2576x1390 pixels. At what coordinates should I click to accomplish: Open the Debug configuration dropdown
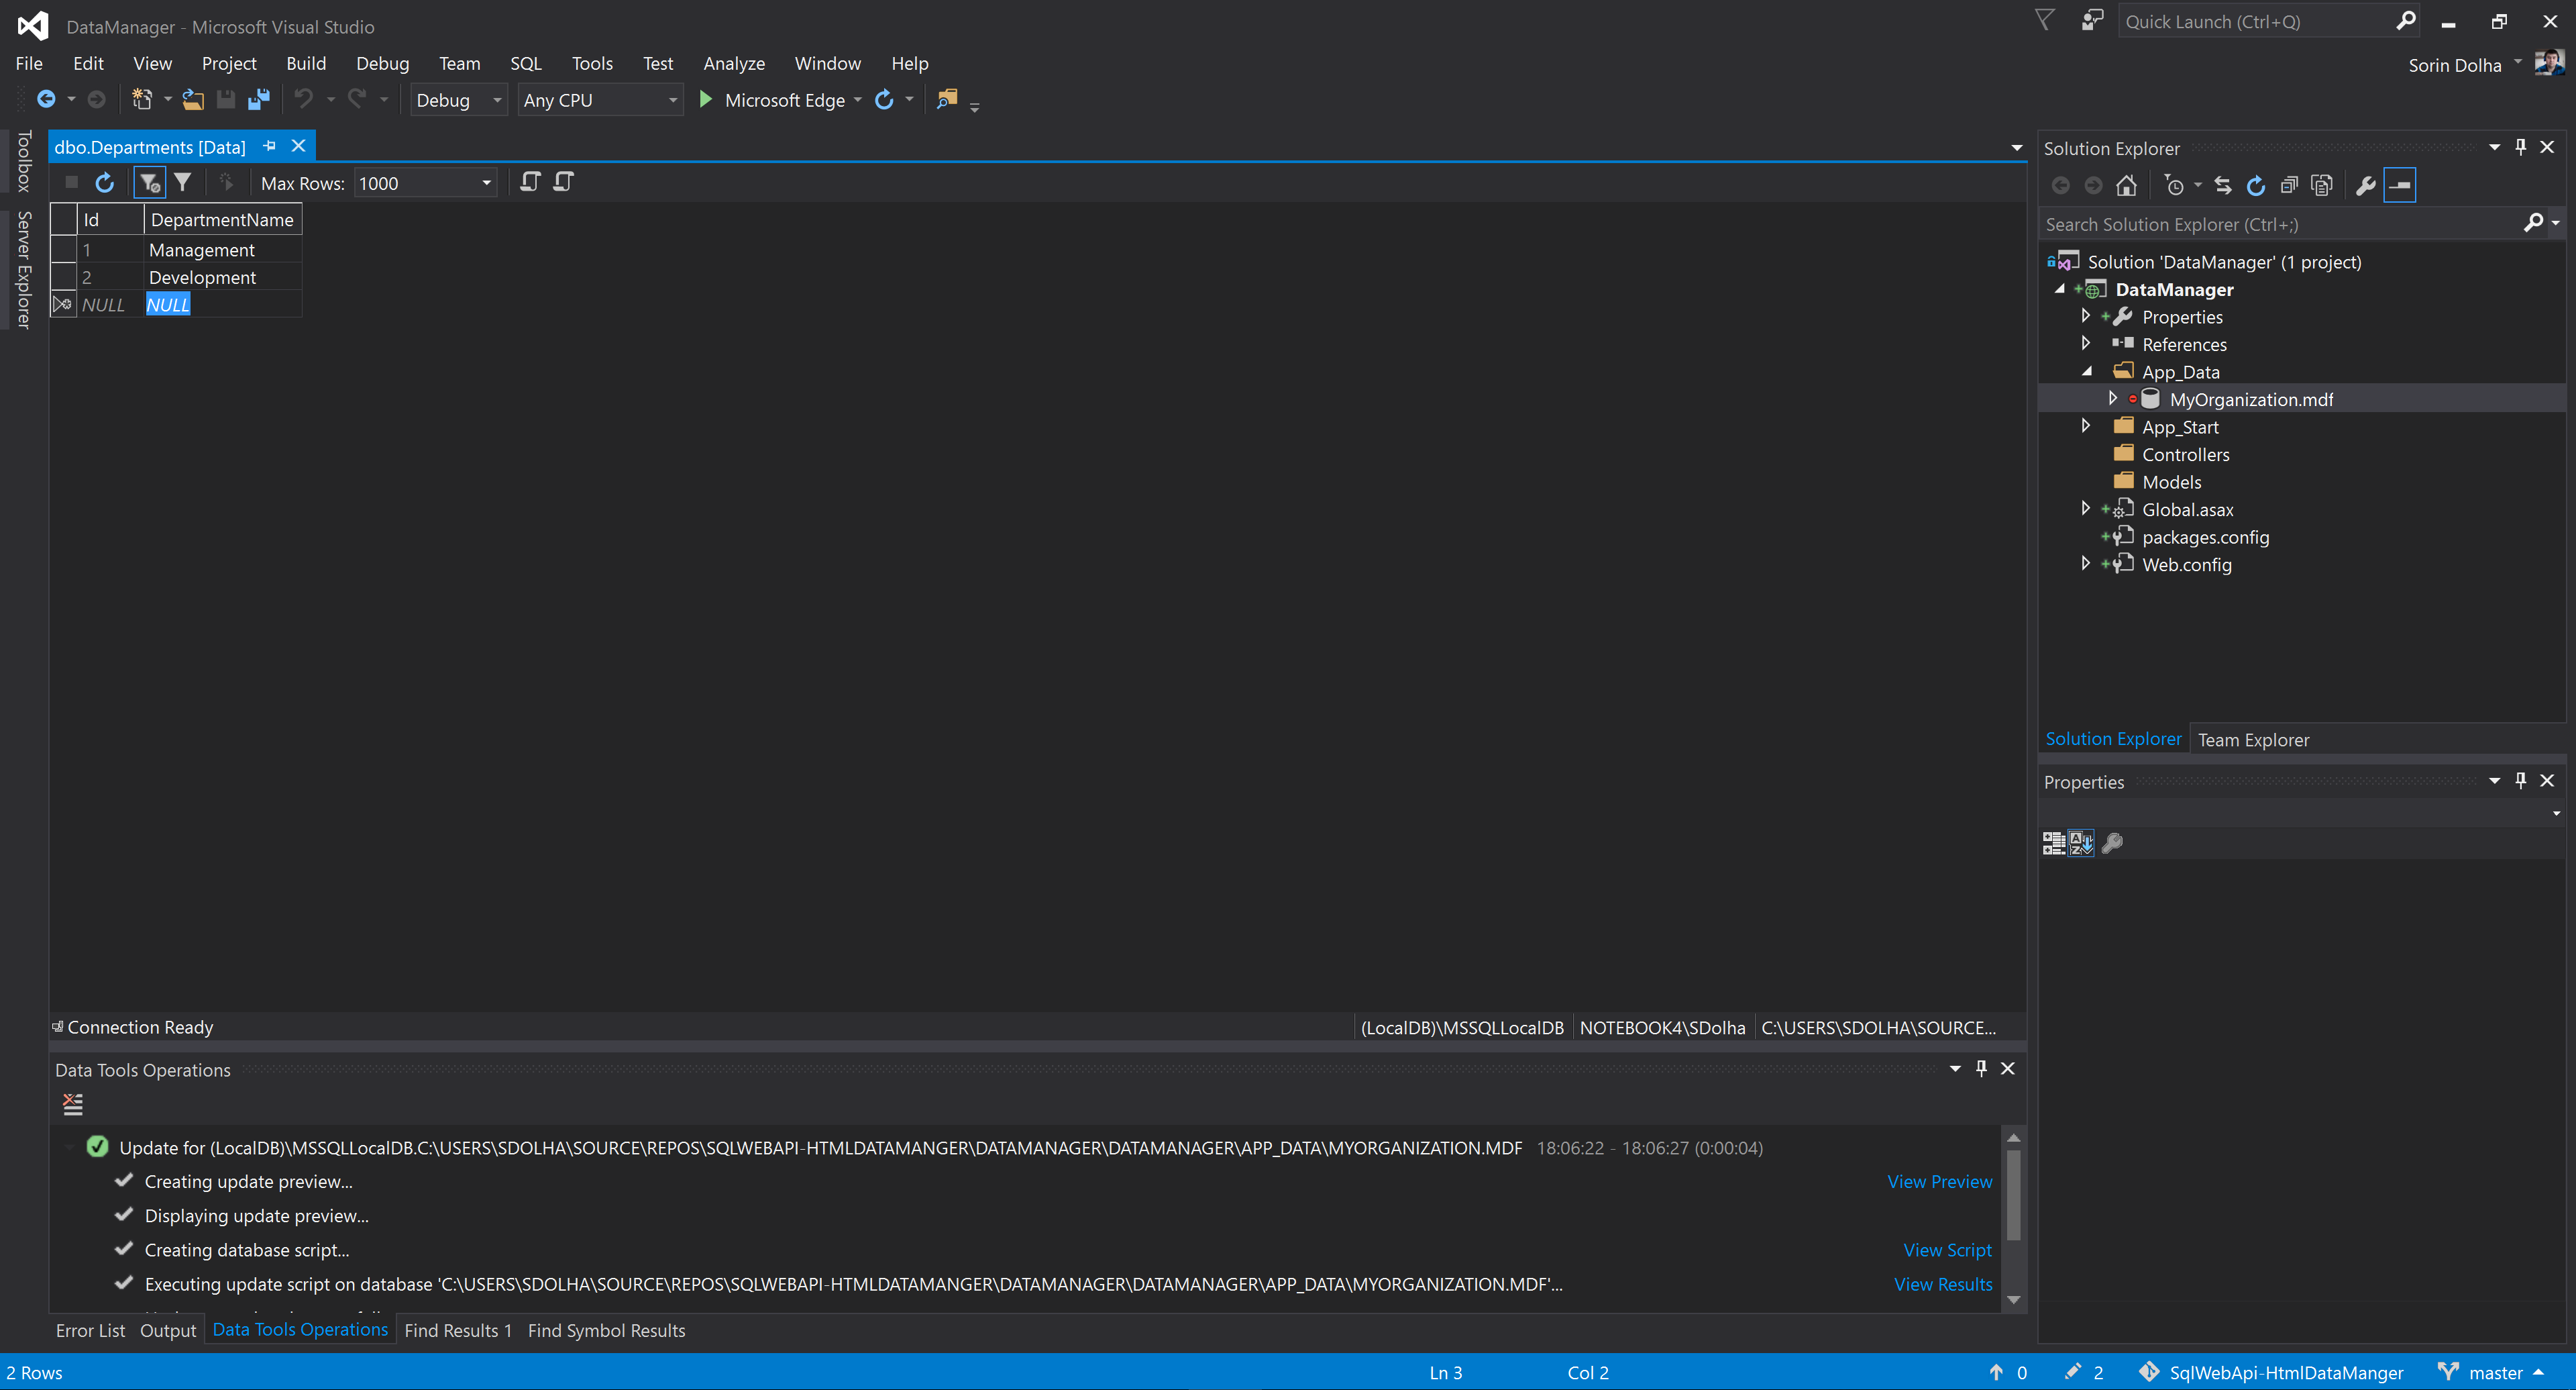coord(497,100)
